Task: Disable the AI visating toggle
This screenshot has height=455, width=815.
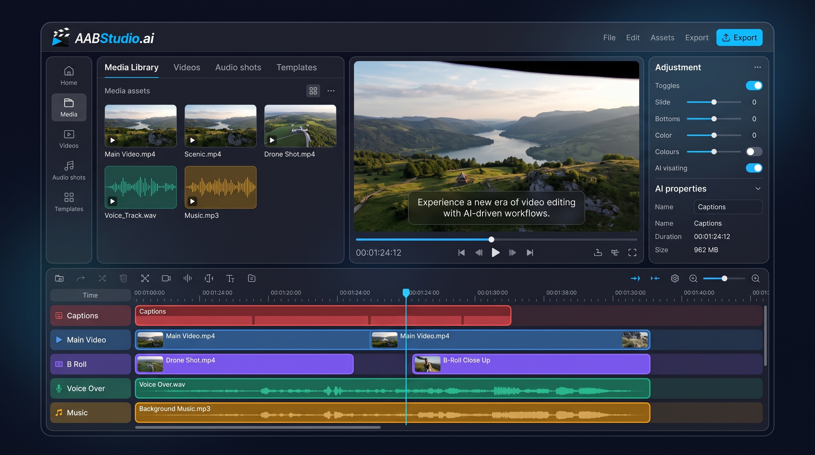Action: (x=754, y=168)
